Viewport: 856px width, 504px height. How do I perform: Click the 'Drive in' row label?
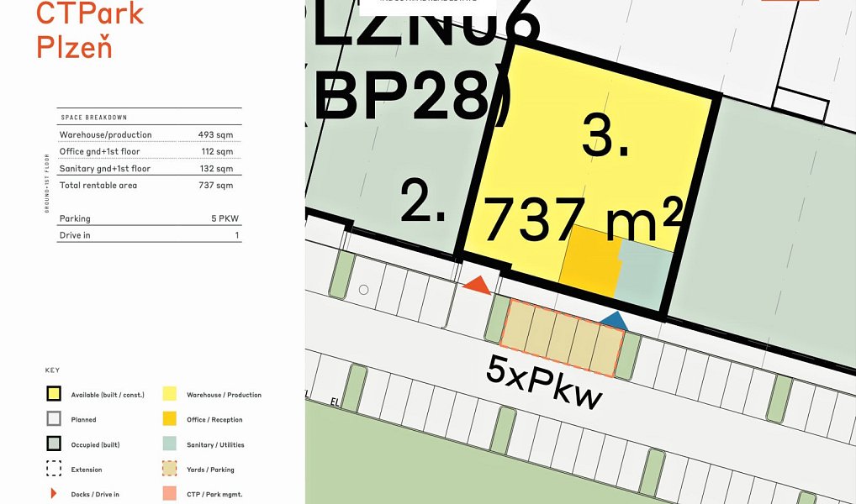tap(75, 236)
